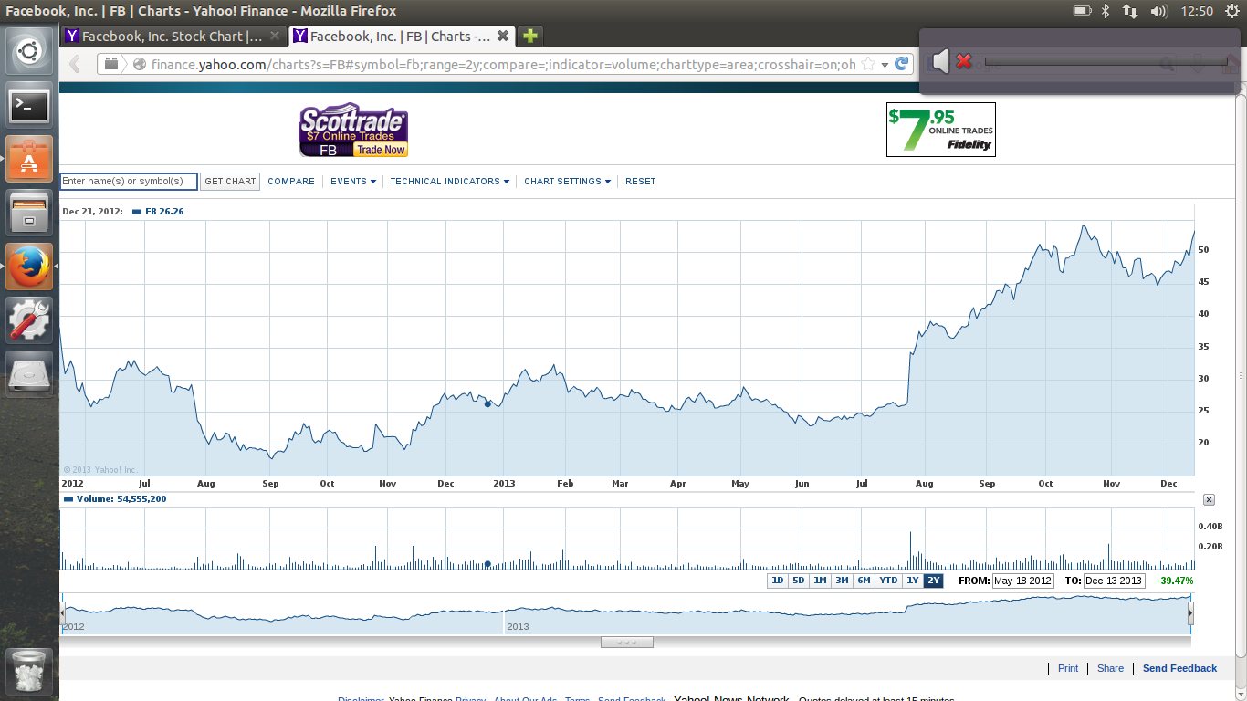The width and height of the screenshot is (1247, 701).
Task: Click the Get Chart button
Action: tap(230, 182)
